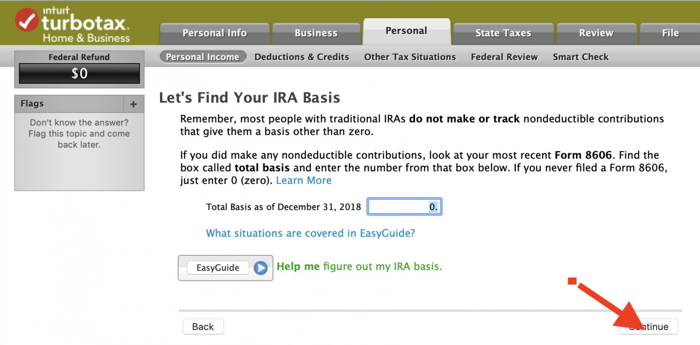This screenshot has height=345, width=700.
Task: Switch to the Business tab
Action: tap(316, 33)
